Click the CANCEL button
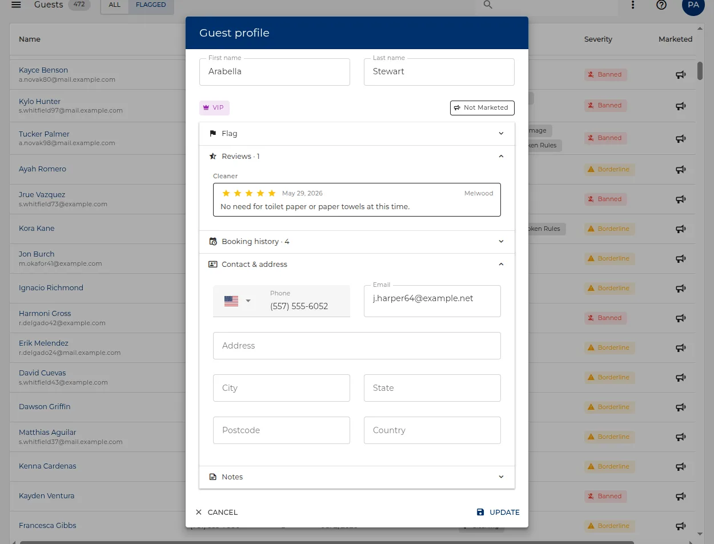This screenshot has height=544, width=714. [x=216, y=513]
